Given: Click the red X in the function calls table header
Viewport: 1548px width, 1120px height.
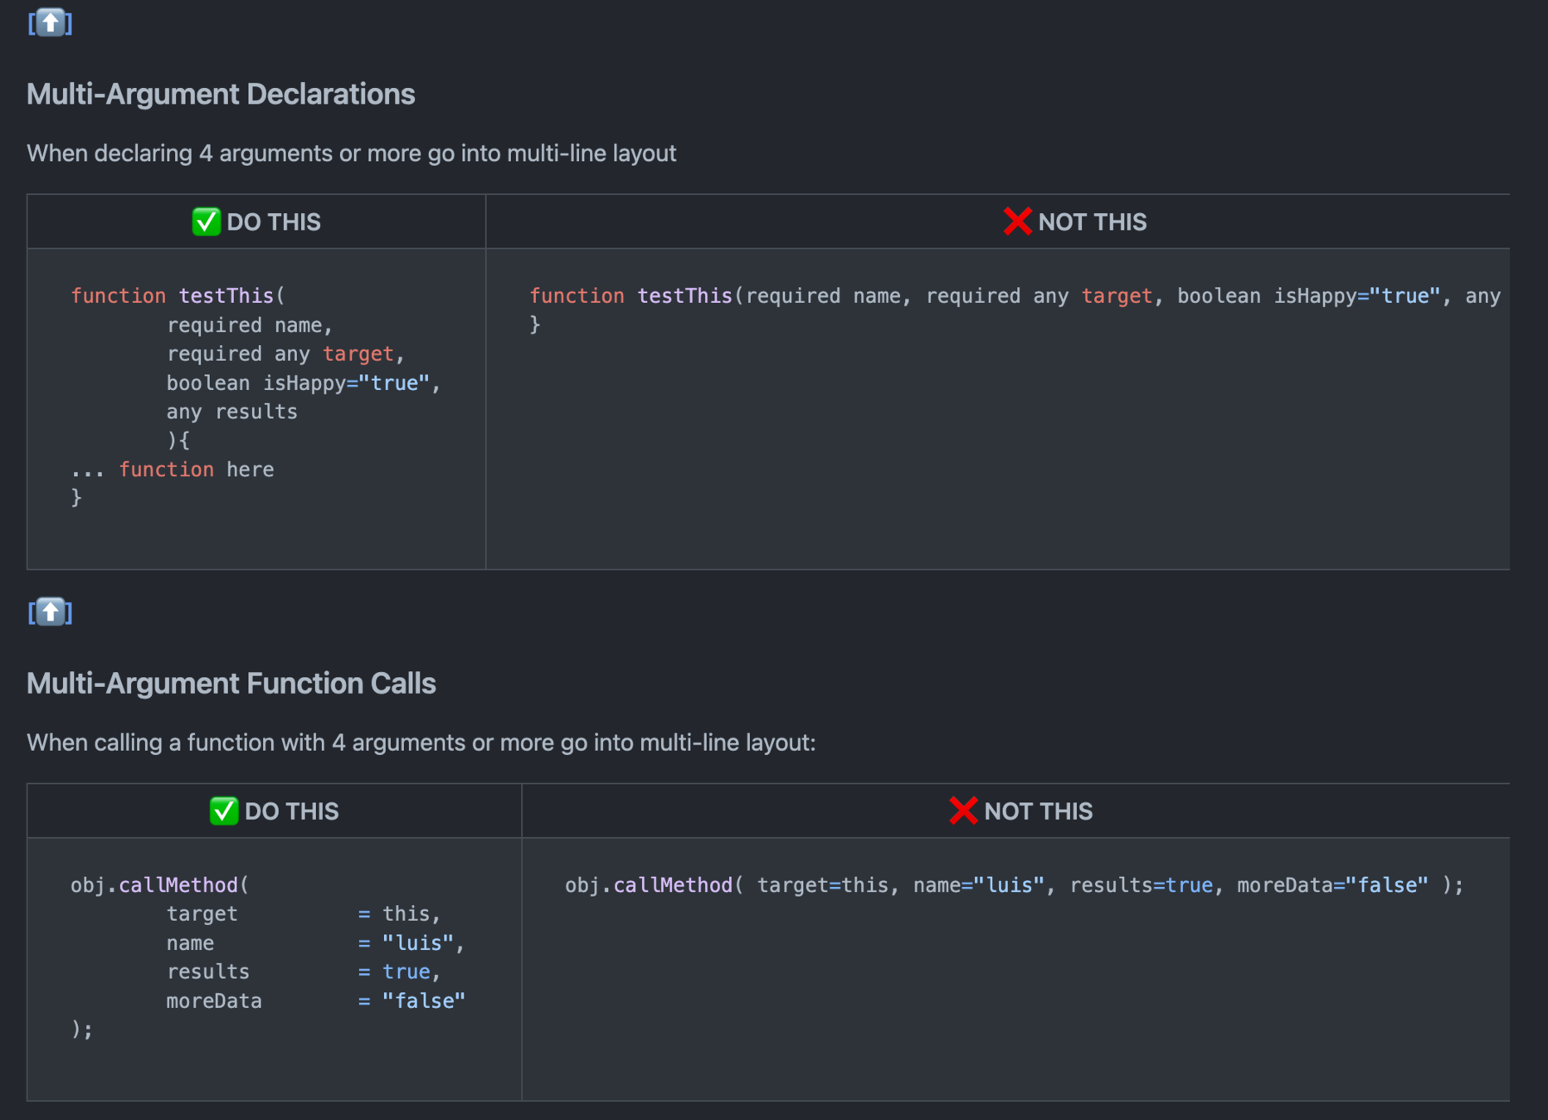Looking at the screenshot, I should pyautogui.click(x=963, y=811).
